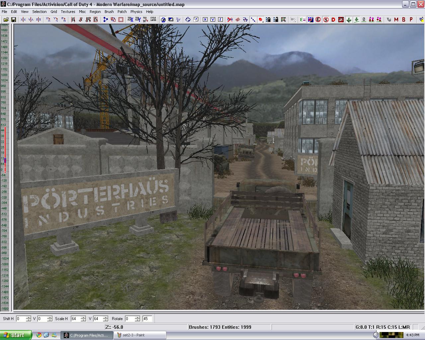Expand hidden system tray icons arrow

click(376, 335)
